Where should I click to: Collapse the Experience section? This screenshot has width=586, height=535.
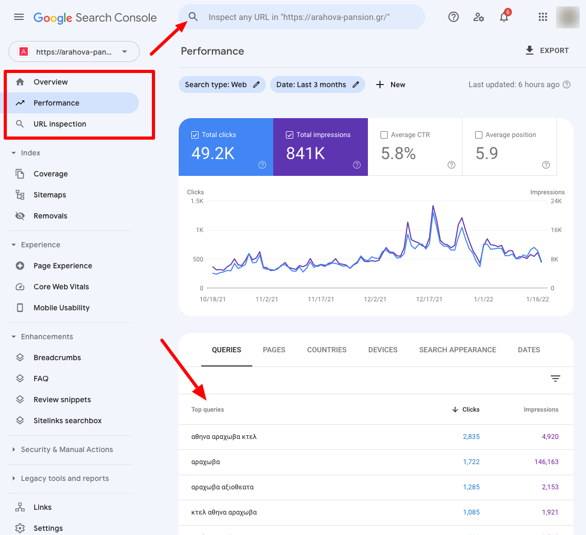14,245
